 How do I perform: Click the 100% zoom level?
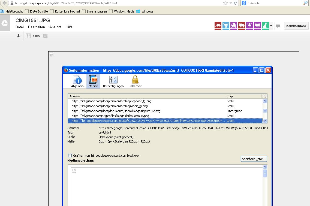pos(36,36)
